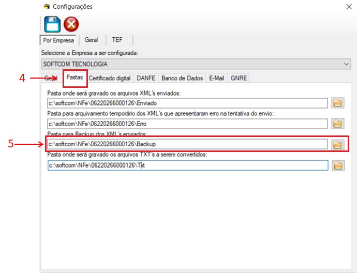Open the Geral tab next to Por Empresa

[x=91, y=40]
